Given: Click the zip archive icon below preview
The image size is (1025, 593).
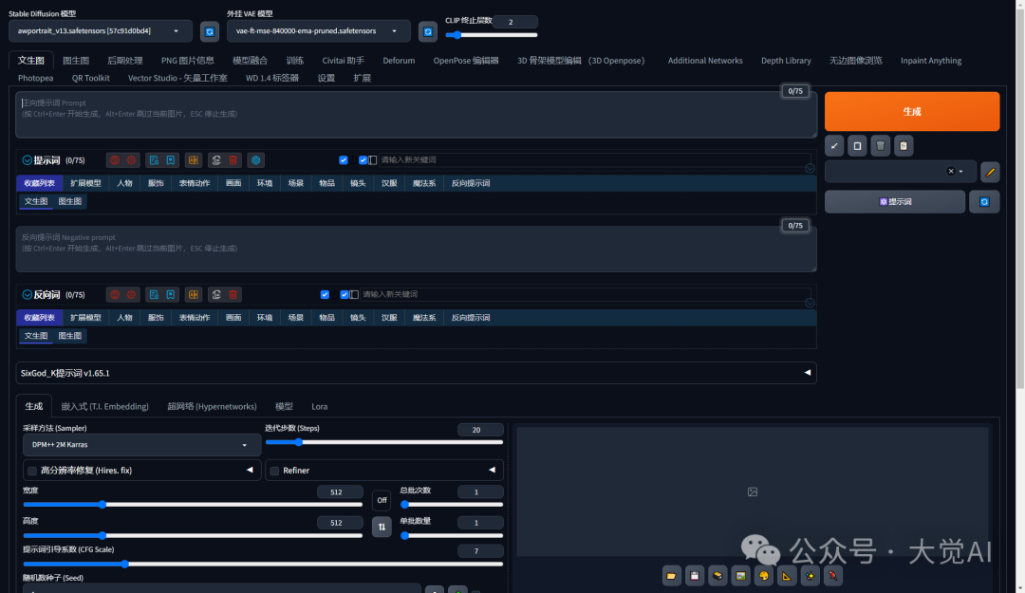Looking at the screenshot, I should click(x=717, y=576).
